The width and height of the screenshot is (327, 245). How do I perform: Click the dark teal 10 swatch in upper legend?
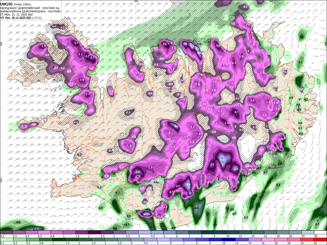(x=232, y=232)
